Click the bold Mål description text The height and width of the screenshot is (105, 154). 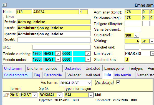(x=98, y=95)
